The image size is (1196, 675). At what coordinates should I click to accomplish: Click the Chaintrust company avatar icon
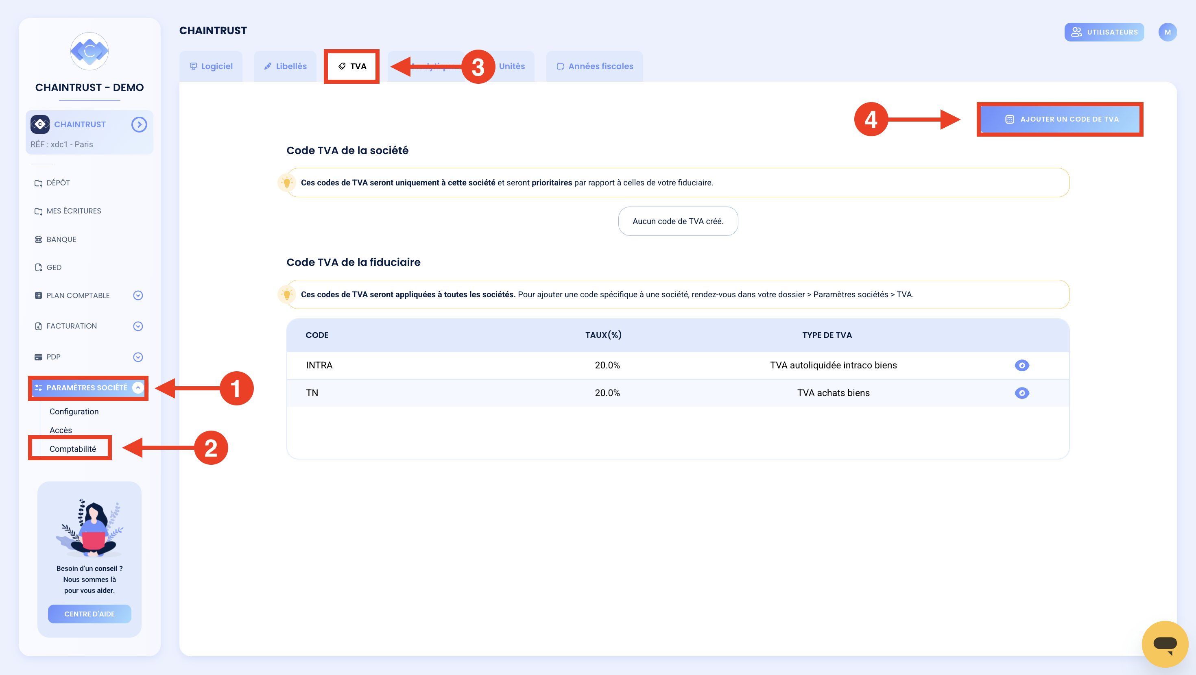tap(40, 124)
